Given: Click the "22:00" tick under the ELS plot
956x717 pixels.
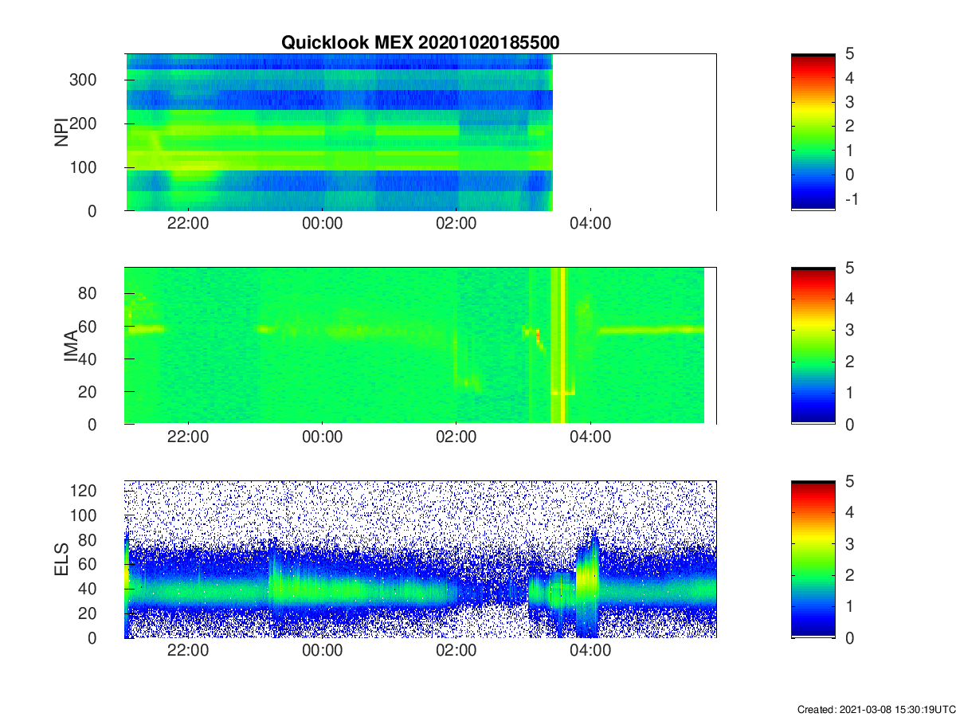Looking at the screenshot, I should click(x=188, y=651).
